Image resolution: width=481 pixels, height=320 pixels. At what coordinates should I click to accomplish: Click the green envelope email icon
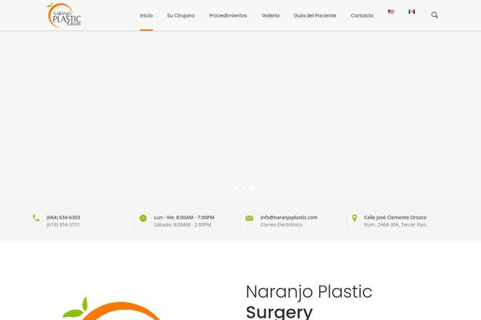[x=249, y=218]
